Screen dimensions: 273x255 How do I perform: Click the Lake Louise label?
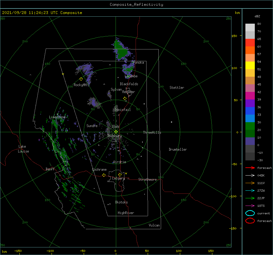(23, 149)
